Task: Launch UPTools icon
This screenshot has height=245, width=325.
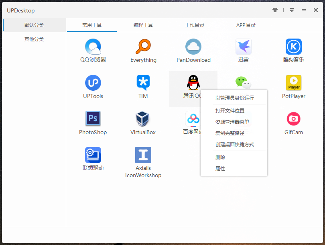Action: (x=93, y=83)
